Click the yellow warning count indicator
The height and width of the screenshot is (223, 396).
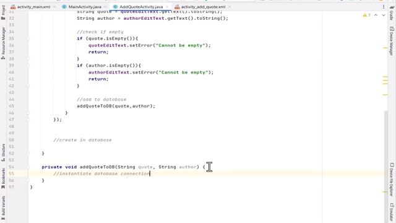click(367, 15)
